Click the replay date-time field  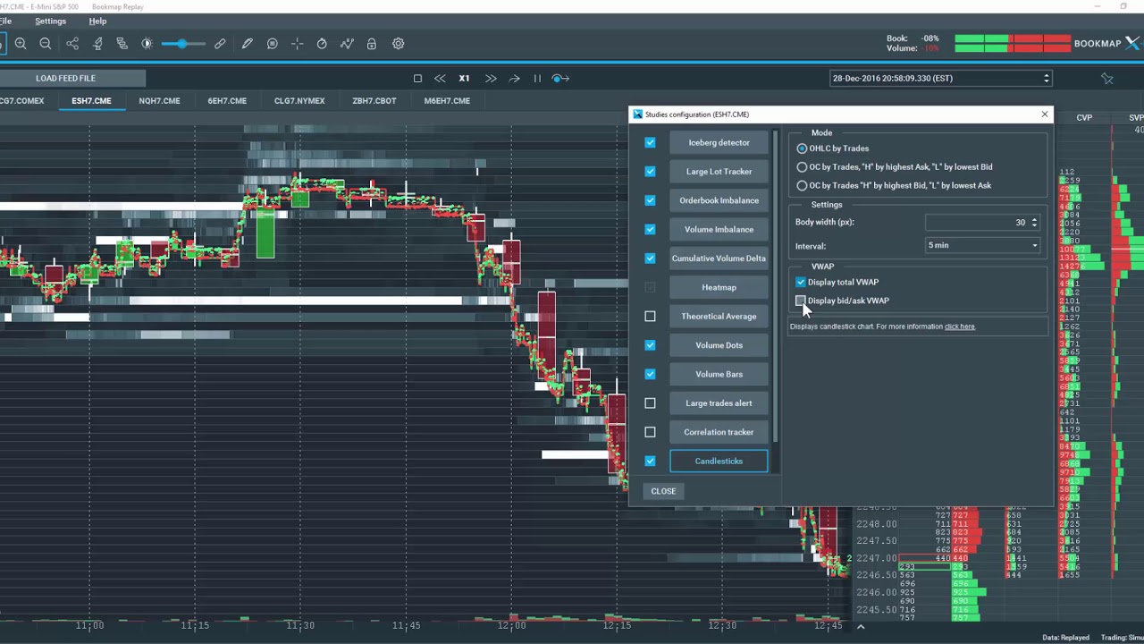coord(935,79)
